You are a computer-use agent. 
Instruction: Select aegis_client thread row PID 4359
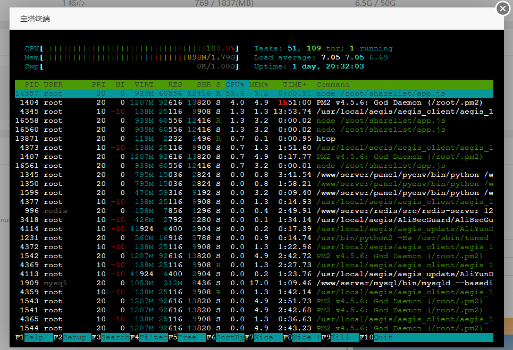[254, 292]
